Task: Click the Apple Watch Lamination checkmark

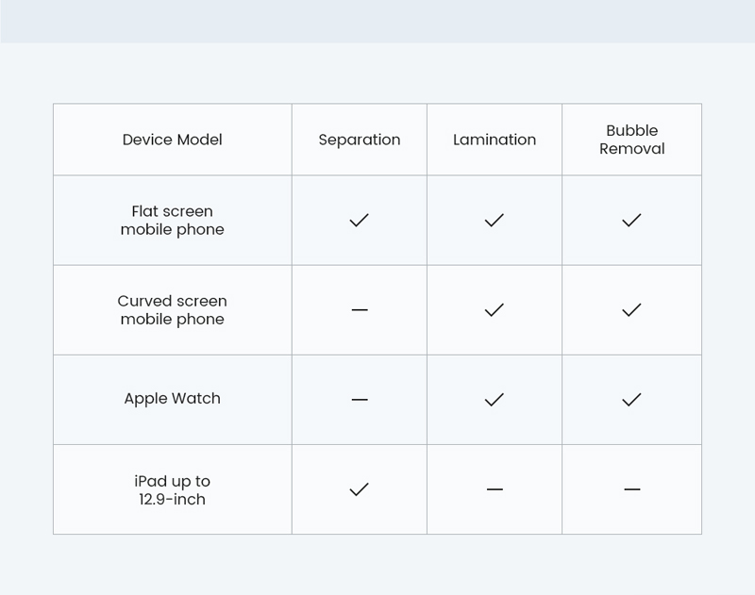Action: click(494, 400)
